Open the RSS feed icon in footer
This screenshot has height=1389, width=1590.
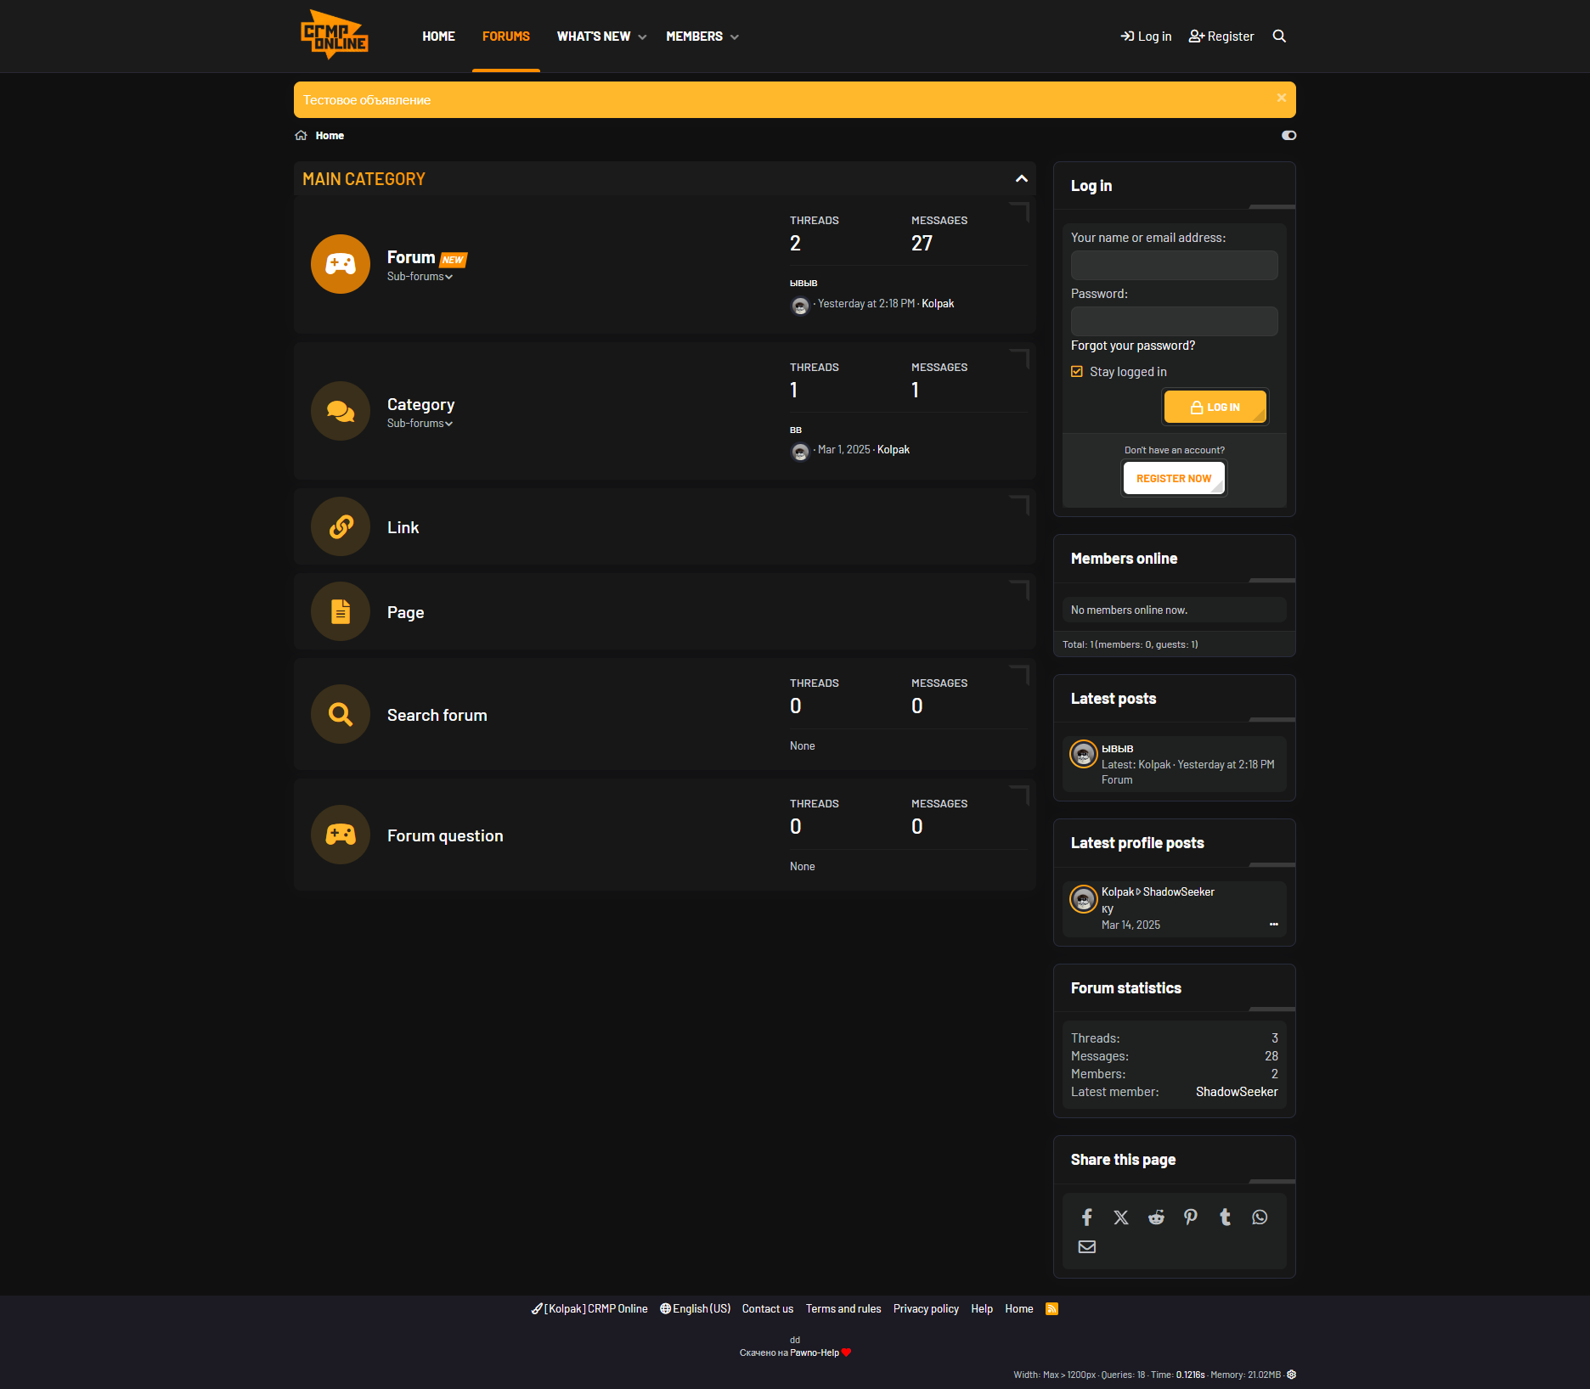(x=1052, y=1308)
